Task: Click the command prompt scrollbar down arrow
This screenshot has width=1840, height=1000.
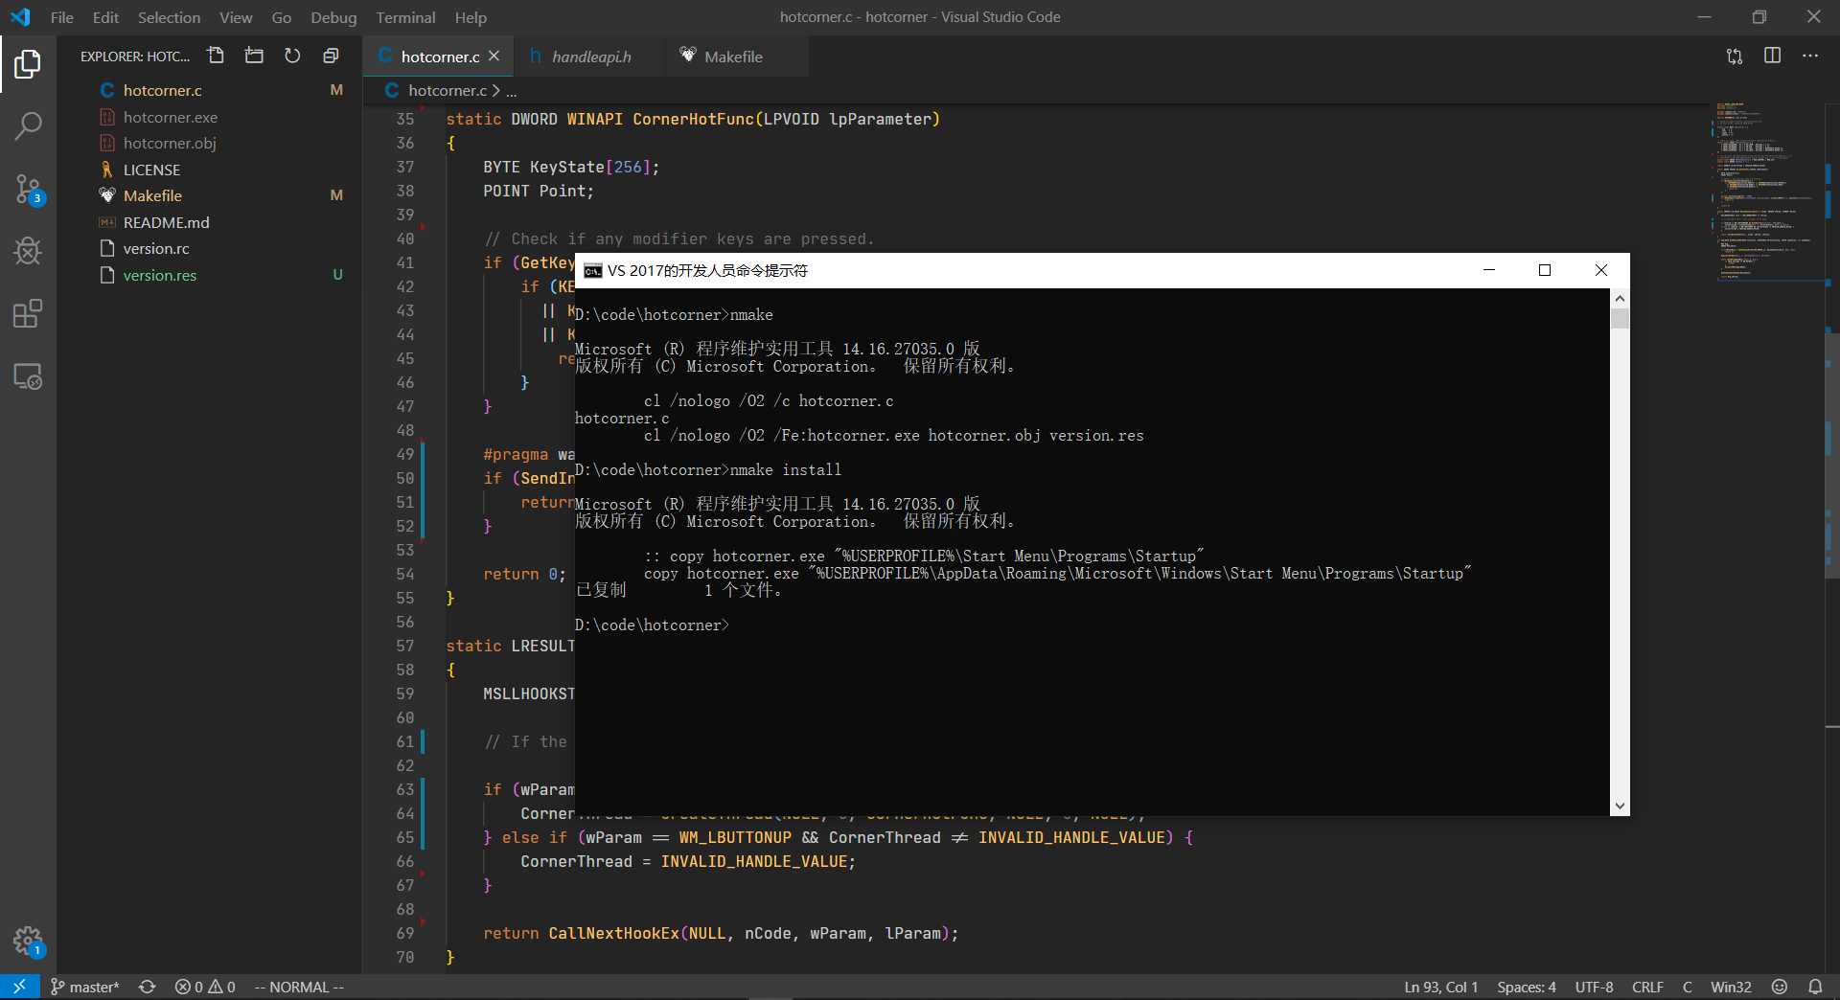Action: click(1620, 807)
